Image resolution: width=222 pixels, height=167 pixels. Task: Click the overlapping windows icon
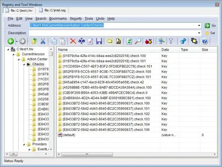pos(194,41)
